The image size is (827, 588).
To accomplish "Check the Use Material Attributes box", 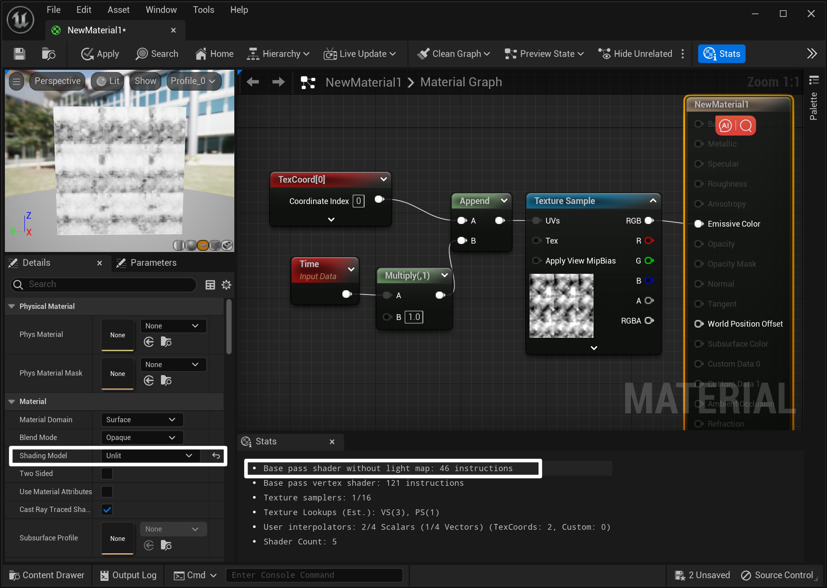I will (107, 492).
